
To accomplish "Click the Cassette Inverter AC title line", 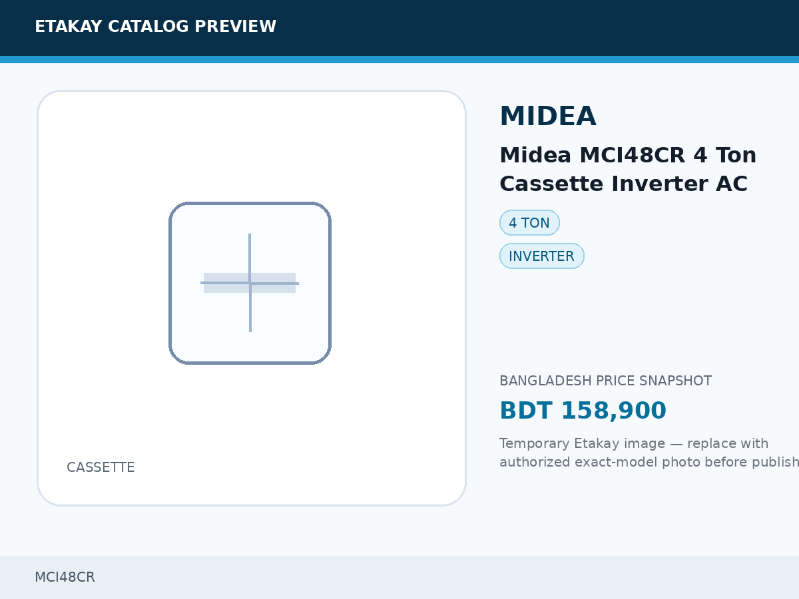I will point(623,184).
